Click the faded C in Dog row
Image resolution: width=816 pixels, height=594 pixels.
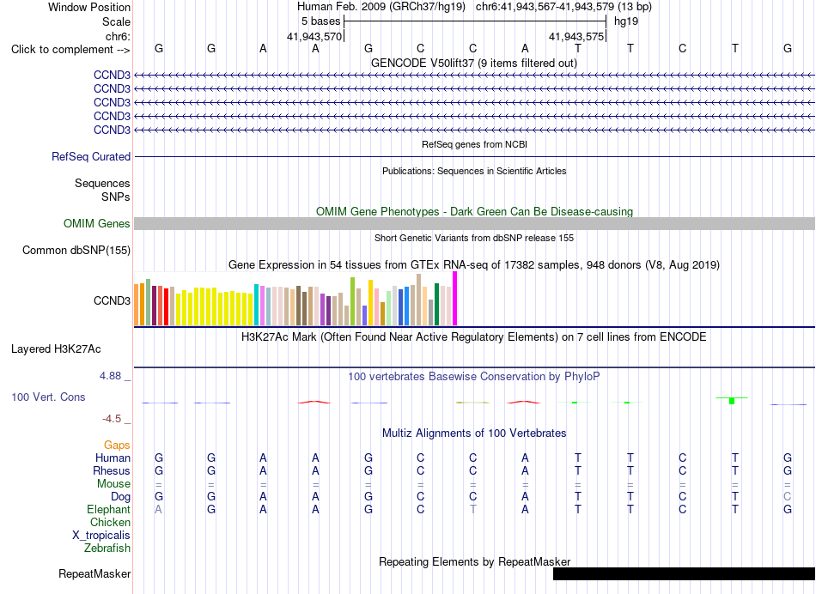(x=787, y=497)
